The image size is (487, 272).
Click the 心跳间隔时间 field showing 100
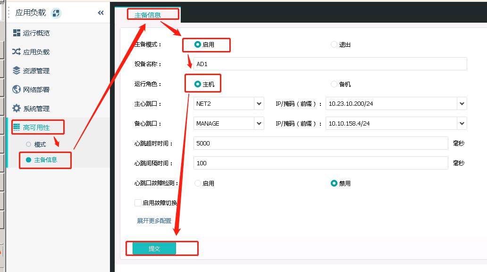[320, 163]
